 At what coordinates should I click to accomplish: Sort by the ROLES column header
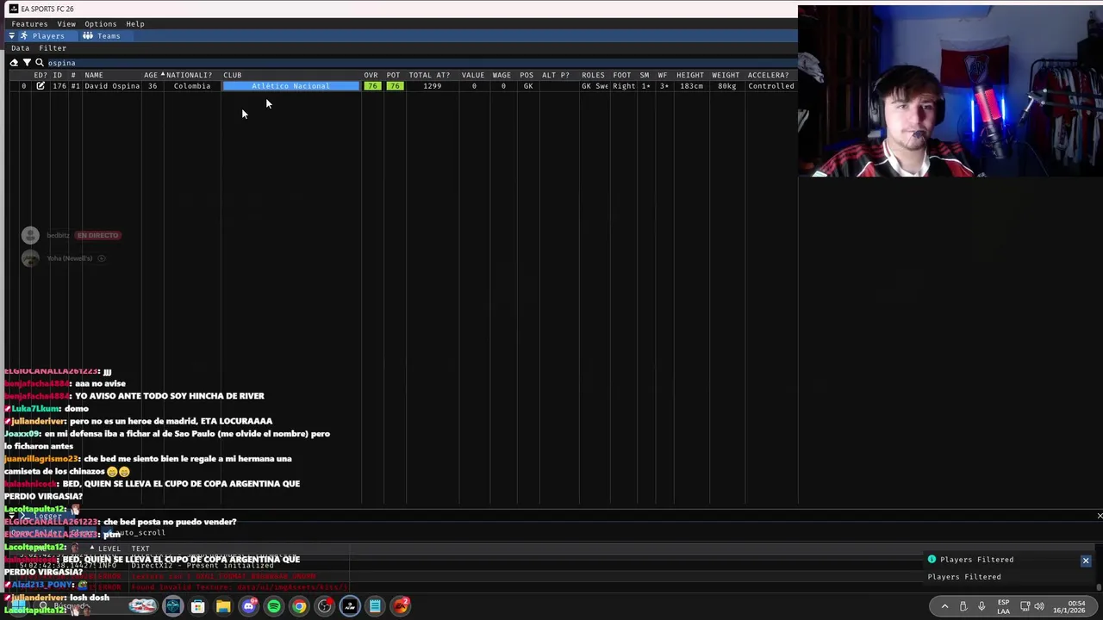click(x=593, y=75)
